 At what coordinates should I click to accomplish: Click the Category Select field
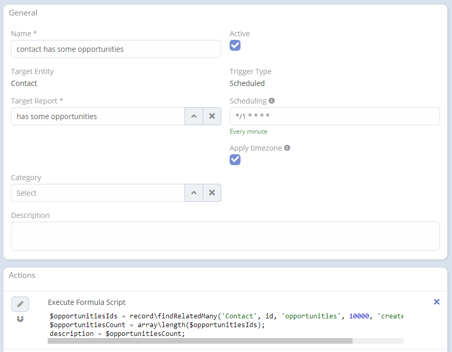coord(97,193)
